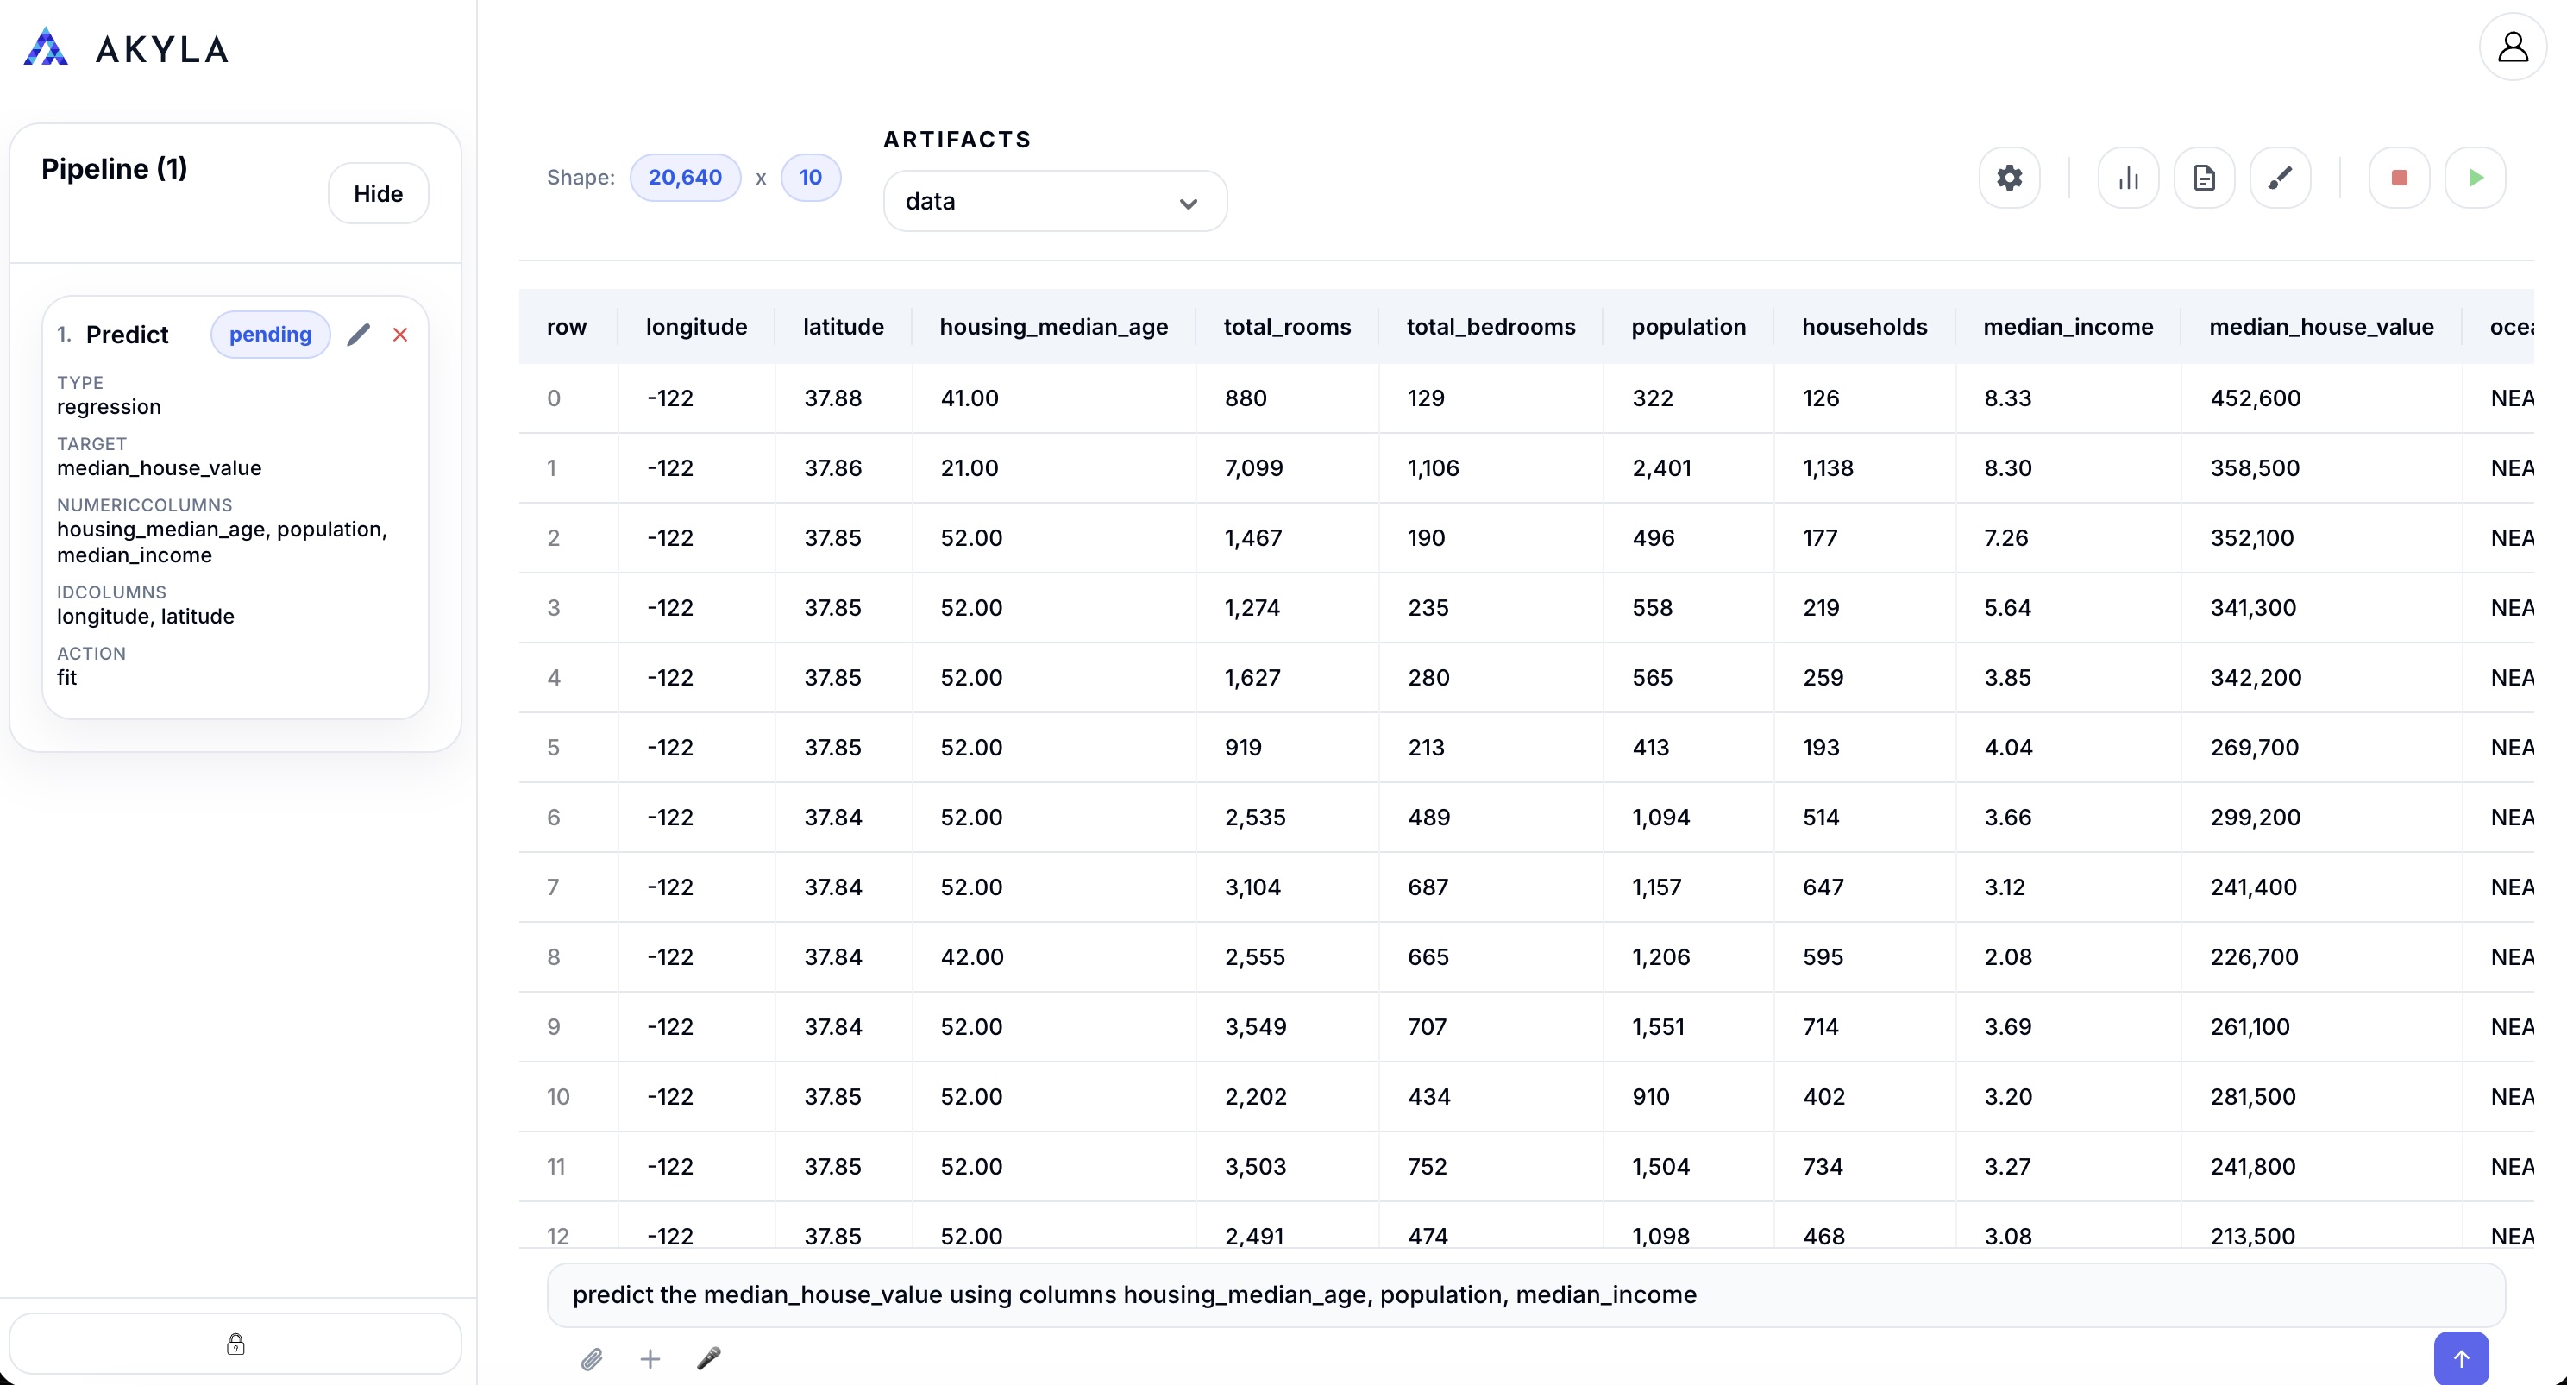The height and width of the screenshot is (1385, 2567).
Task: Click the 20,640 shape pill
Action: pos(686,178)
